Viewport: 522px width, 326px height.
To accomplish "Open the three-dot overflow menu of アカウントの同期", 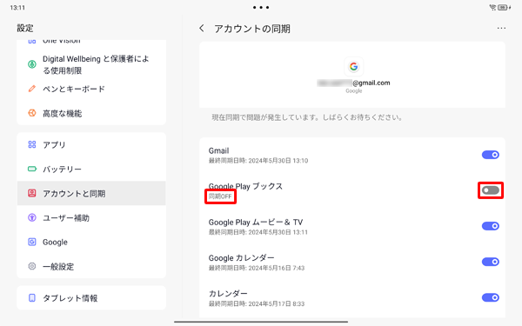I will 501,29.
